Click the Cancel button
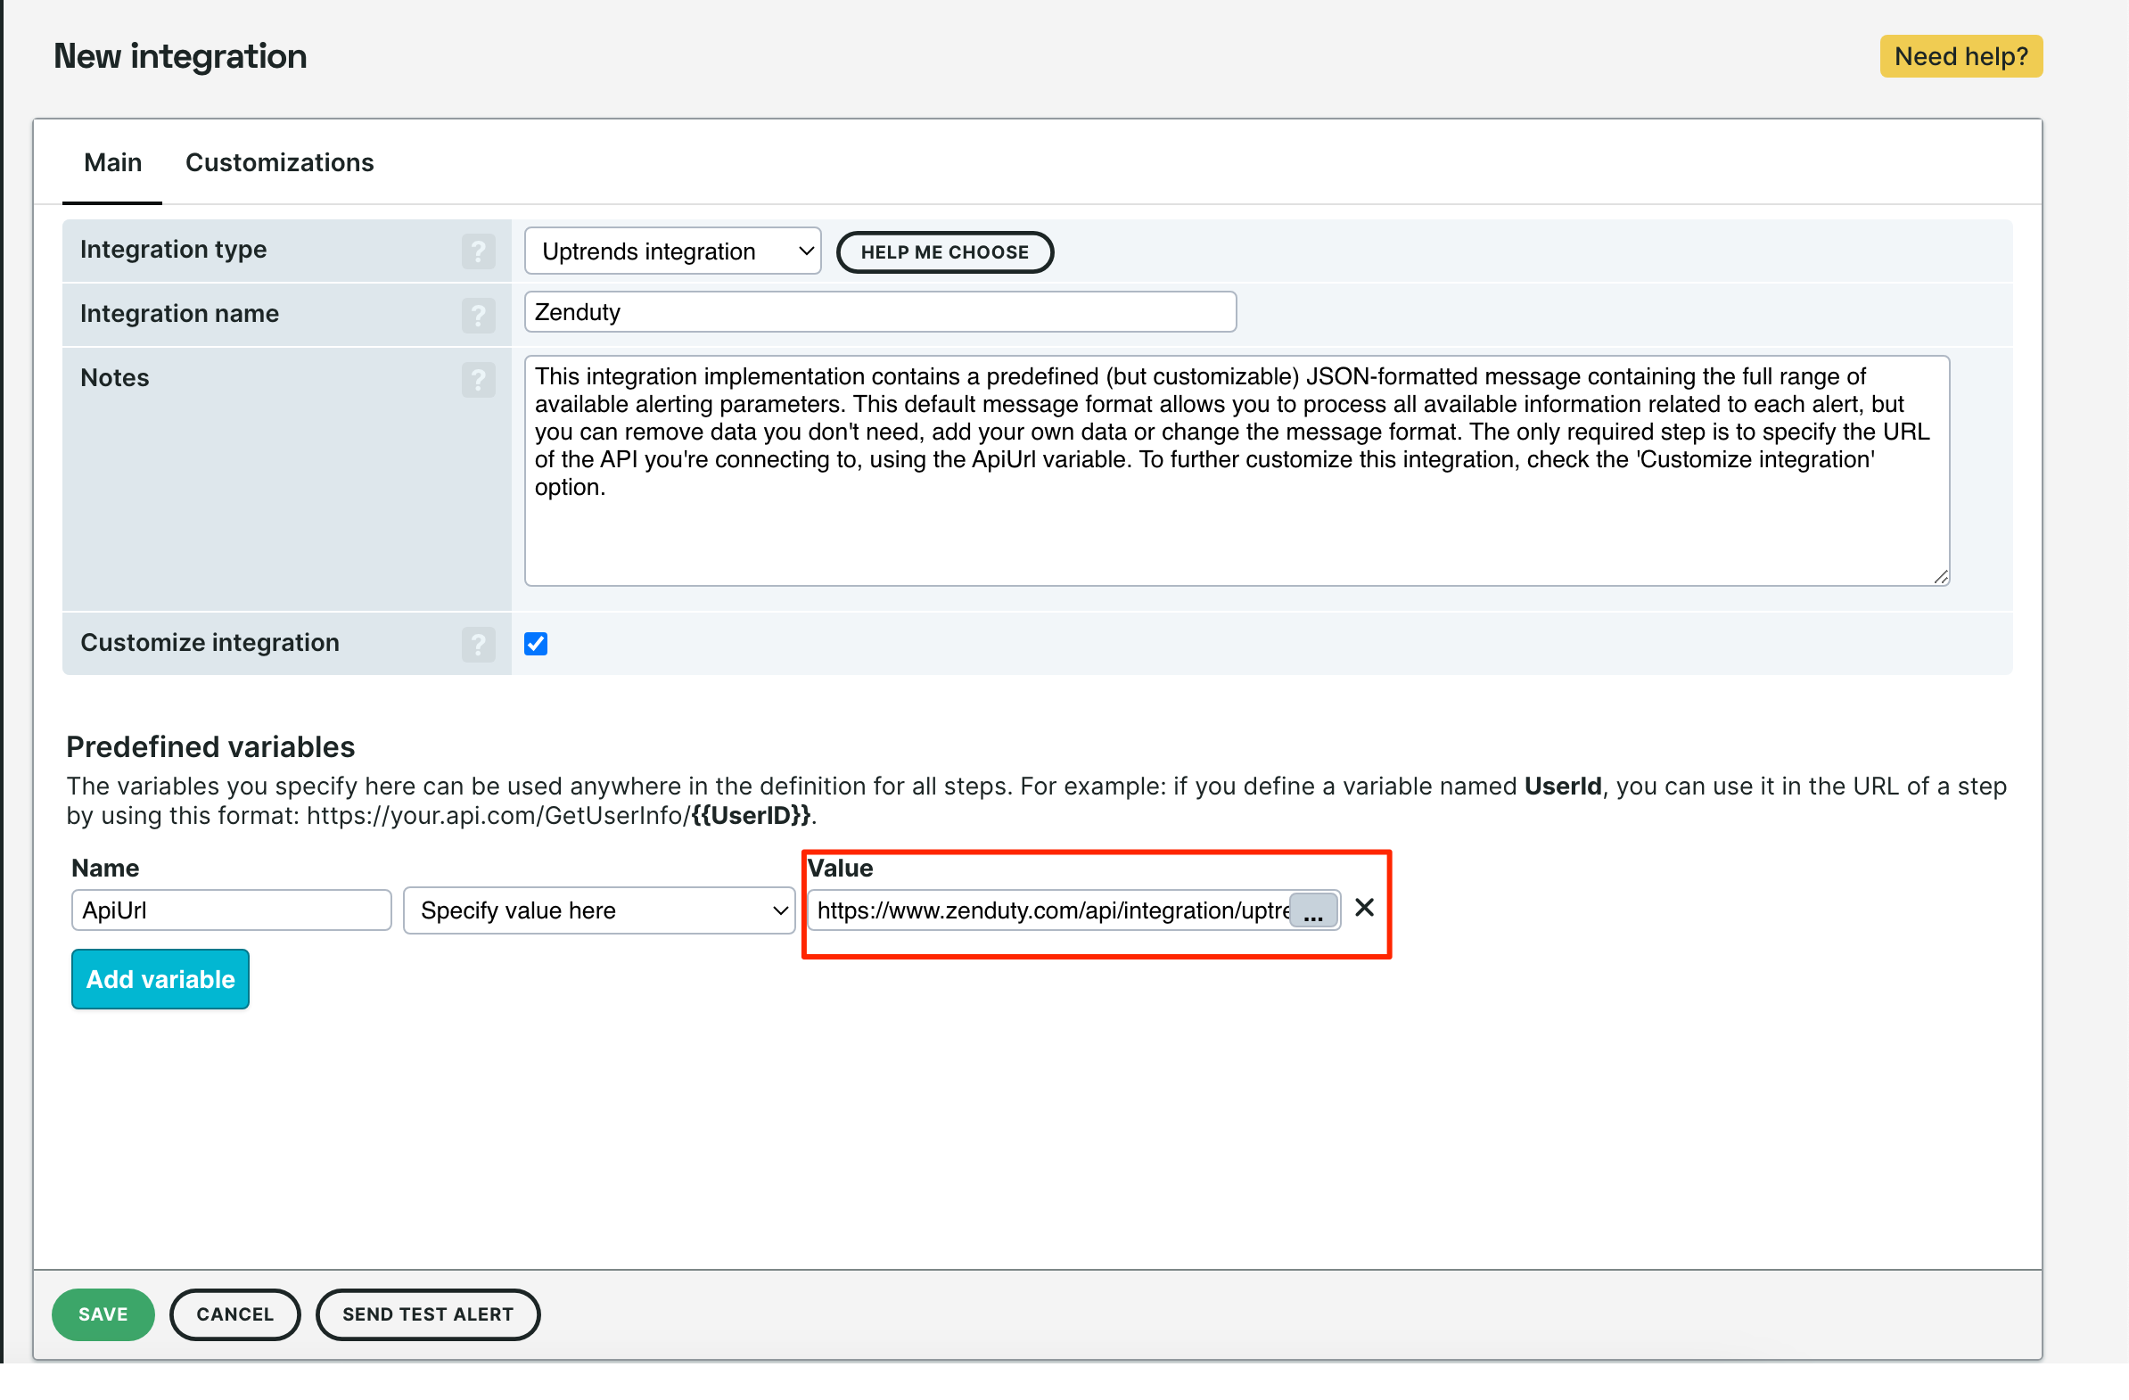This screenshot has width=2129, height=1400. coord(234,1314)
